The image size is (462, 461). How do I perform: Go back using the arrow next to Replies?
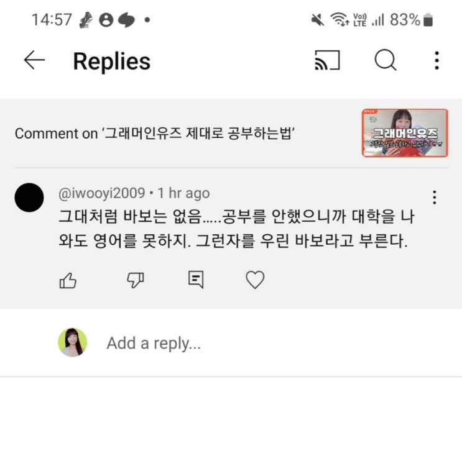34,60
